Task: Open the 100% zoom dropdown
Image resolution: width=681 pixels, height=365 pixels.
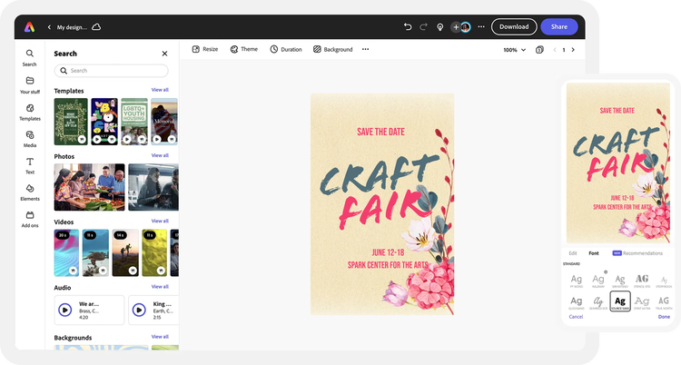Action: pyautogui.click(x=514, y=50)
